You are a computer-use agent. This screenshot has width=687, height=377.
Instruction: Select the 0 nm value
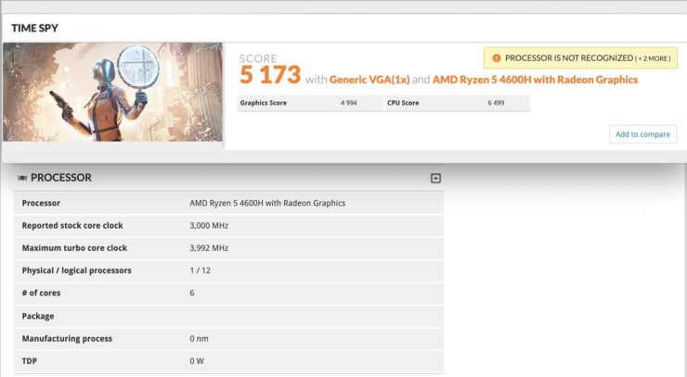point(199,338)
